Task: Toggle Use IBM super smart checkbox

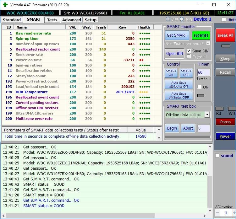Action: [x=208, y=43]
